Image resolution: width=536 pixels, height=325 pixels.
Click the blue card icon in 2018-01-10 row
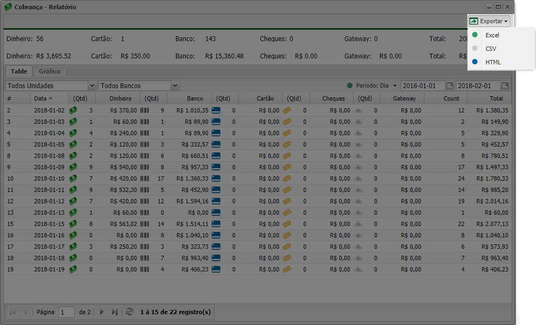217,178
